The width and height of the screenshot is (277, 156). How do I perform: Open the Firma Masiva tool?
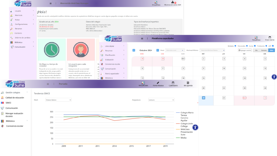tap(158, 84)
